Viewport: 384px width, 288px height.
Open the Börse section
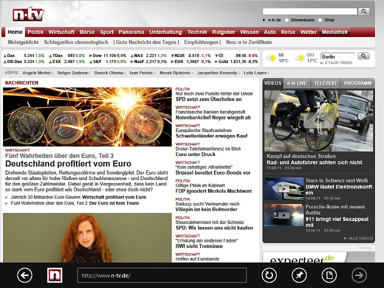[87, 32]
